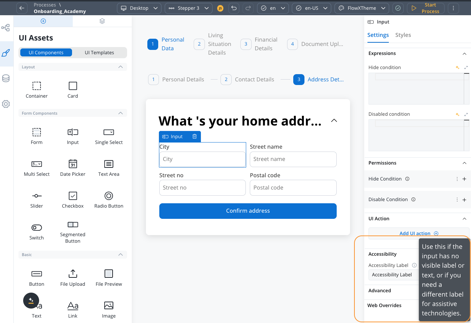Pick the Checkbox component
Image resolution: width=471 pixels, height=323 pixels.
pos(73,200)
